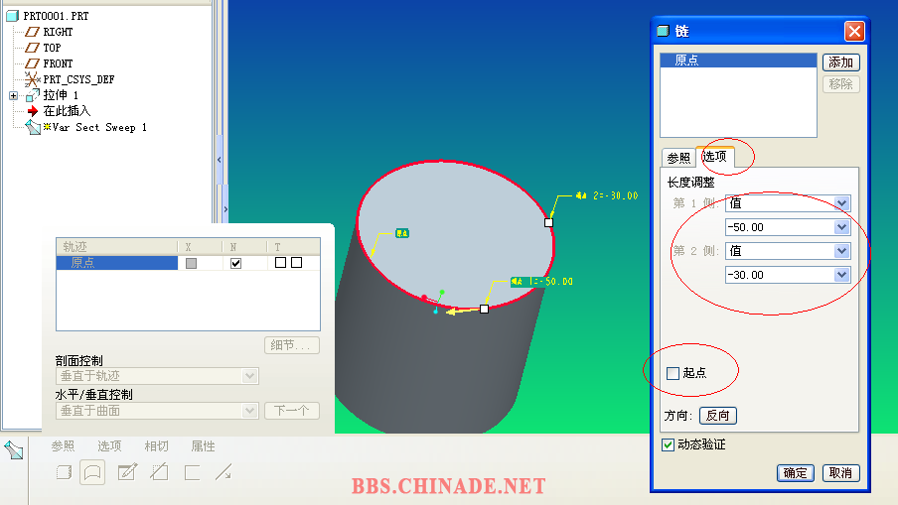Switch to the 参照 tab in chain dialog

point(678,158)
